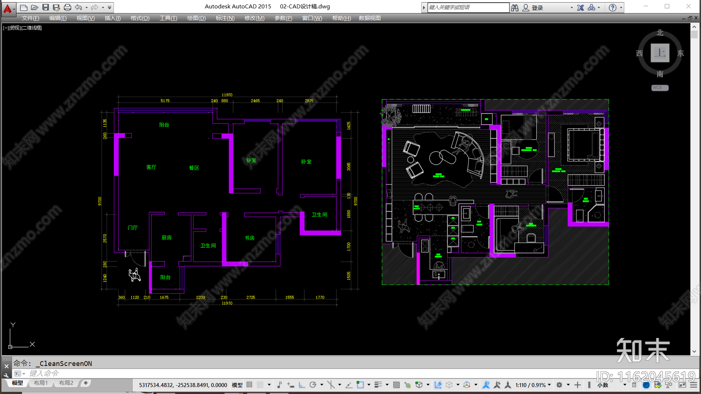
Task: Expand the search options arrow left of search box
Action: [x=424, y=7]
